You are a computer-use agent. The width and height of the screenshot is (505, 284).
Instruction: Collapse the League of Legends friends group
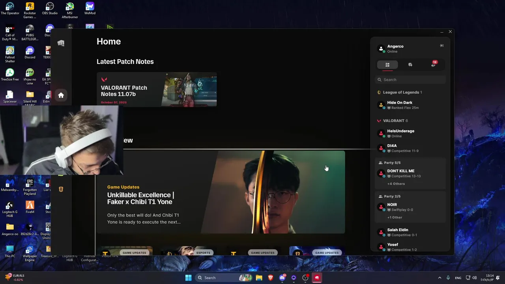click(400, 92)
